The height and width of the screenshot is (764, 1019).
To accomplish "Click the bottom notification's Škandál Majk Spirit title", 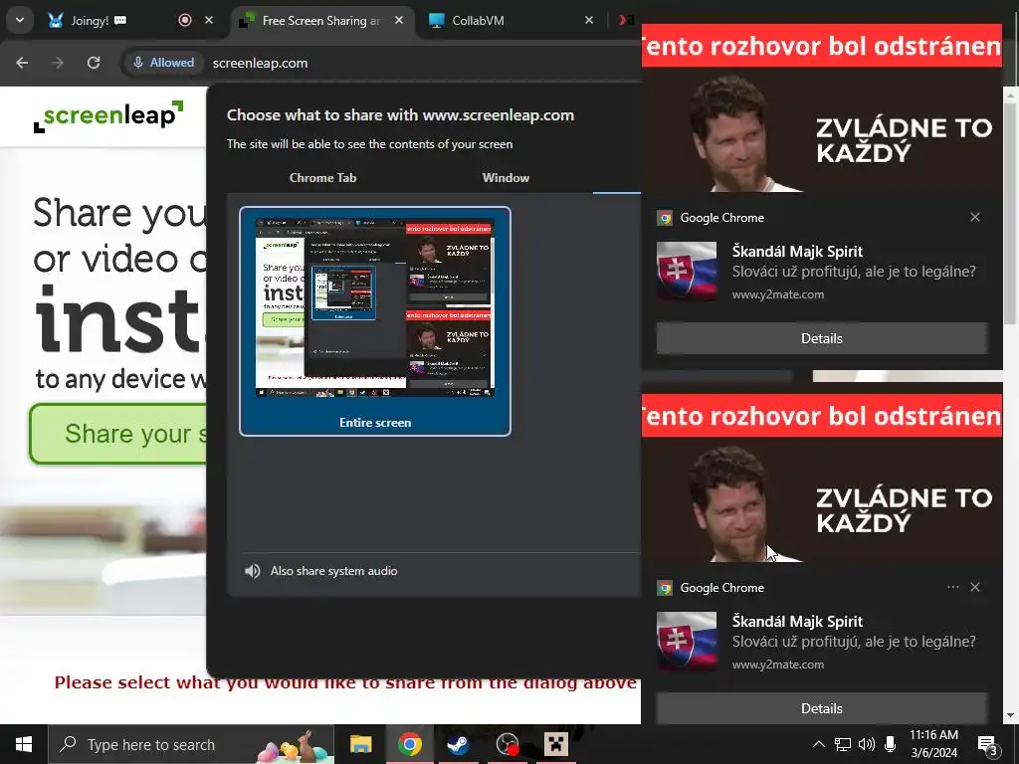I will tap(797, 621).
